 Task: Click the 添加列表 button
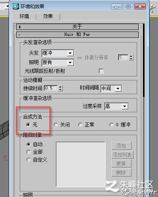coord(122,155)
